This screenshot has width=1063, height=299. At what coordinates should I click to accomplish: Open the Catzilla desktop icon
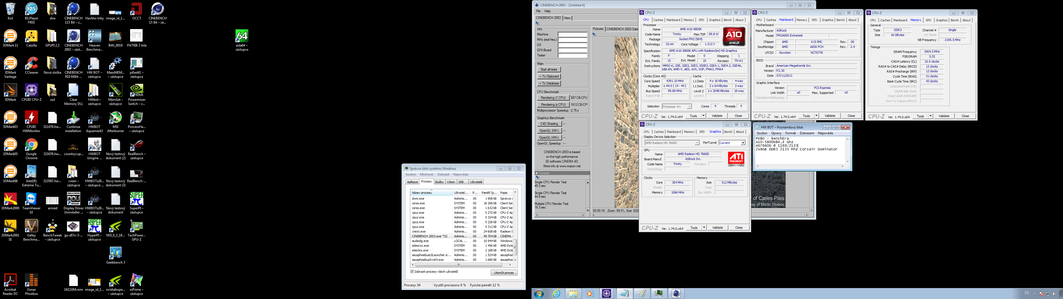click(31, 38)
